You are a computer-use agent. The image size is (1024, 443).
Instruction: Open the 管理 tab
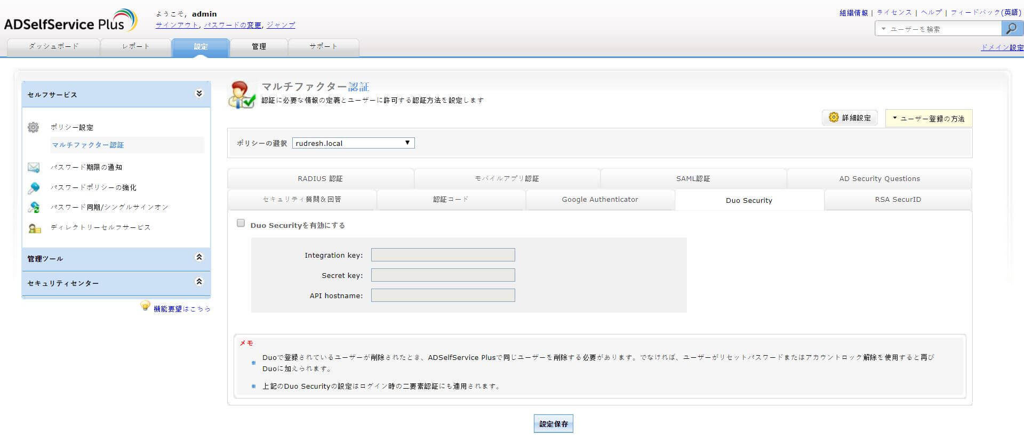coord(259,47)
